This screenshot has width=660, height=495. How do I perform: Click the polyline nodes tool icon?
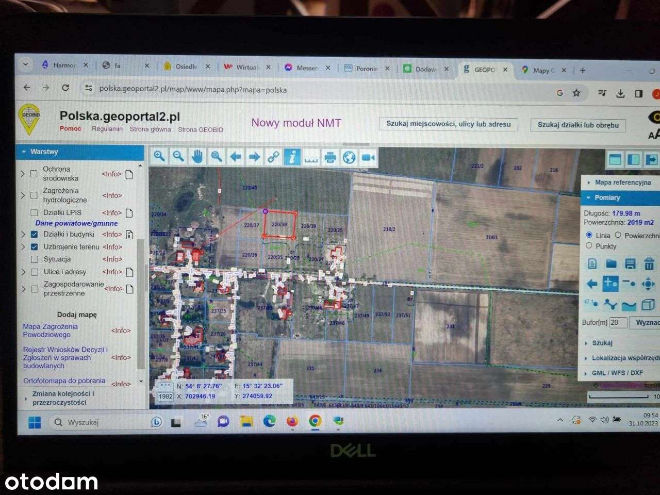[x=610, y=304]
